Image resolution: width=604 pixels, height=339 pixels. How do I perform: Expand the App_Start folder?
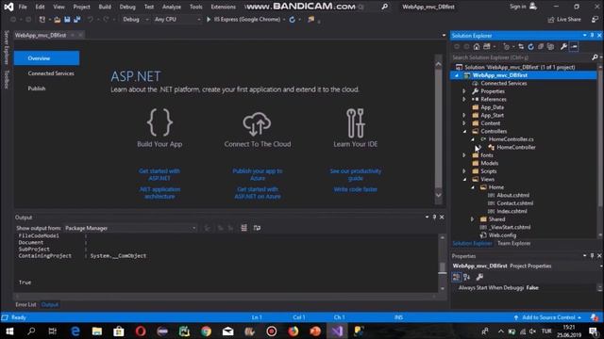click(x=464, y=115)
